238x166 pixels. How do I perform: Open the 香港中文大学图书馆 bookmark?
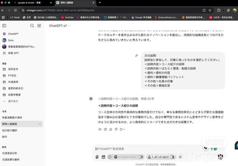[x=89, y=18]
